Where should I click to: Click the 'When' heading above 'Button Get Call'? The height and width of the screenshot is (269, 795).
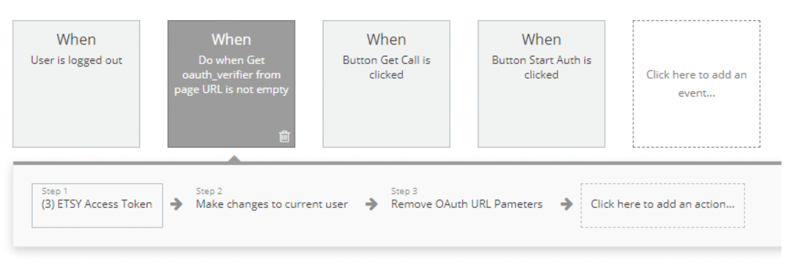[x=387, y=39]
